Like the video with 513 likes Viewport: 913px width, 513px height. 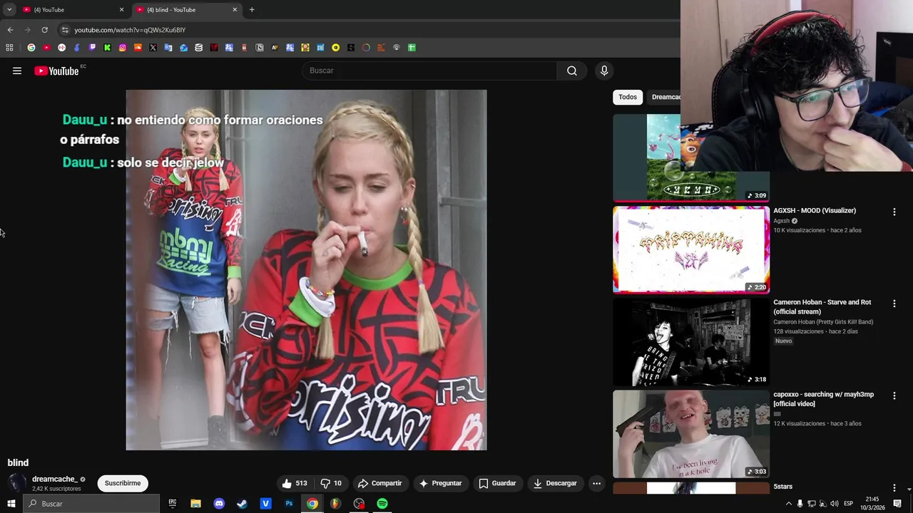(295, 483)
